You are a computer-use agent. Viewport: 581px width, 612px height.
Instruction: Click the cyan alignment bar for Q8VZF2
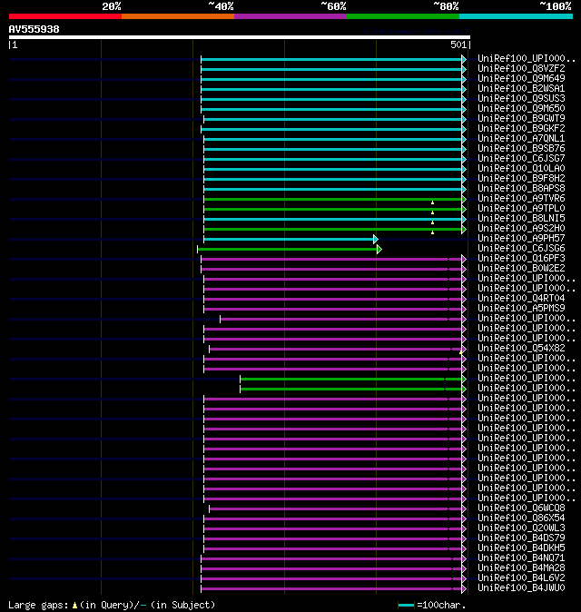[331, 70]
